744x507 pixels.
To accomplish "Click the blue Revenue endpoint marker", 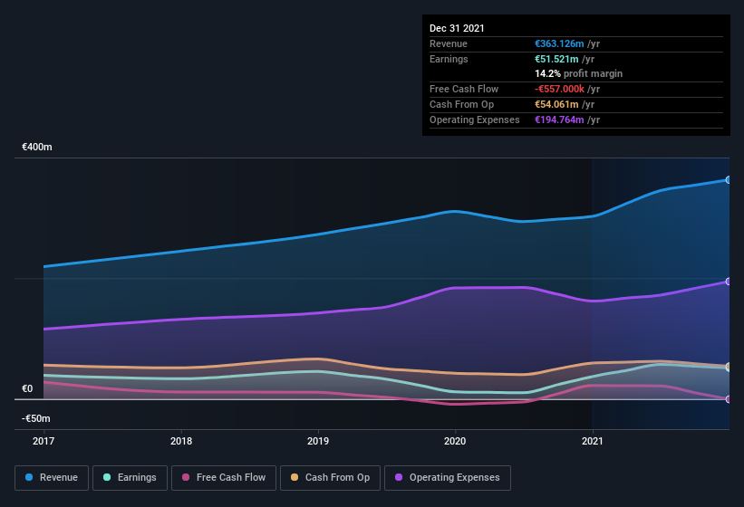I will [x=729, y=180].
